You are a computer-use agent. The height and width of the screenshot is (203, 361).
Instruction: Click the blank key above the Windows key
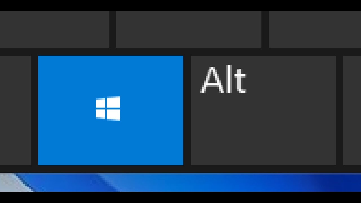(x=54, y=30)
